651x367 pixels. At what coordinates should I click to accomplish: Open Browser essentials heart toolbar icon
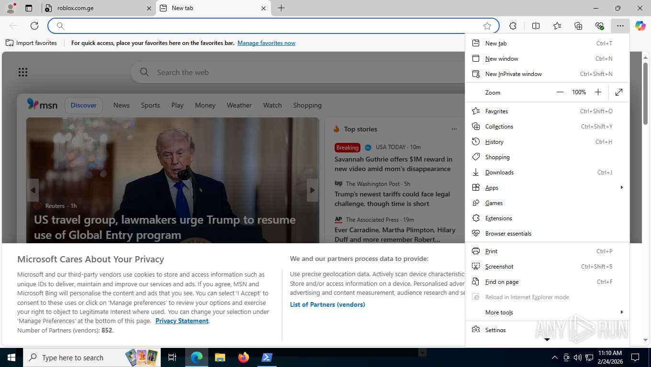pos(599,26)
